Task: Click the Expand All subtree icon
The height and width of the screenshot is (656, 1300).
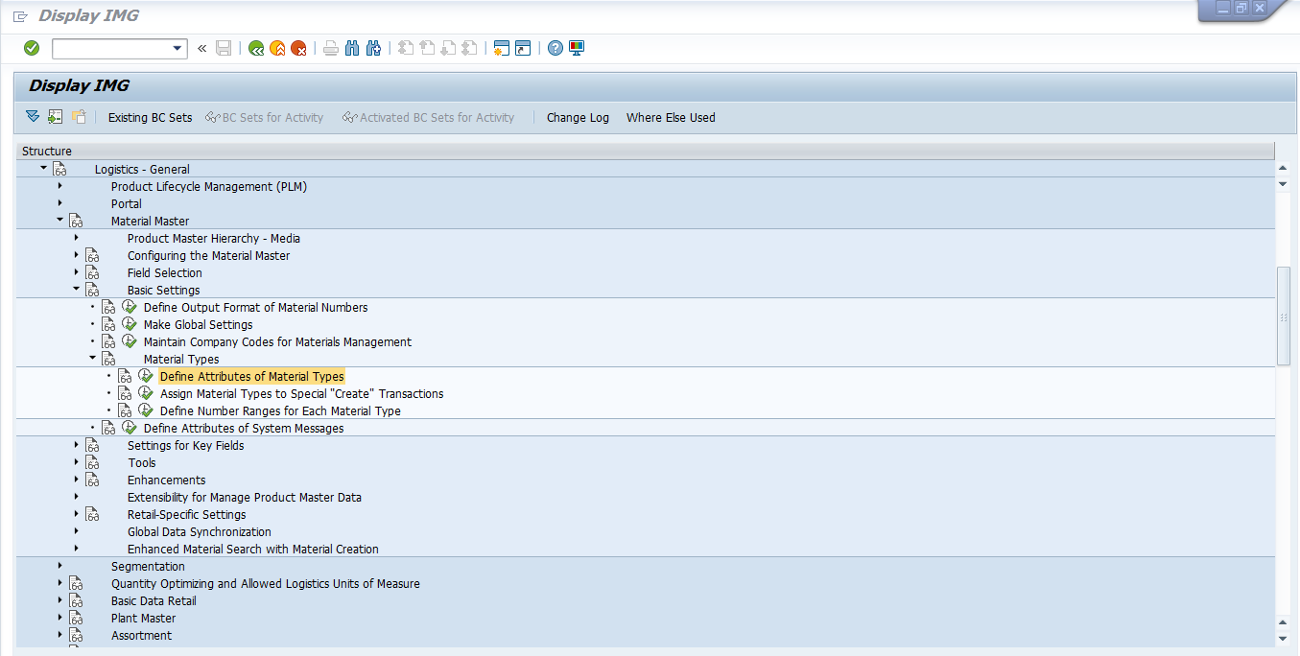Action: point(33,117)
